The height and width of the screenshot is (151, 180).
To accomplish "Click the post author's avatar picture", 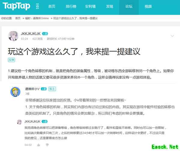I will pyautogui.click(x=13, y=36).
